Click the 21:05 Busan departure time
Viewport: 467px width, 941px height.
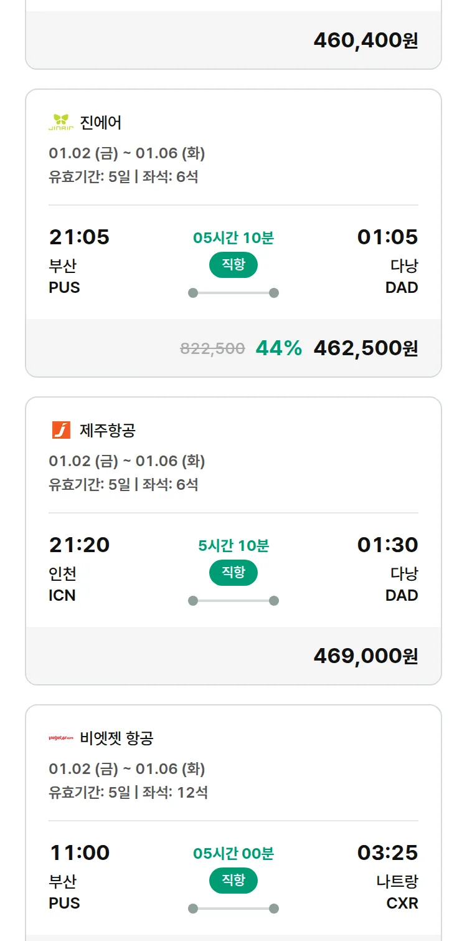tap(79, 237)
